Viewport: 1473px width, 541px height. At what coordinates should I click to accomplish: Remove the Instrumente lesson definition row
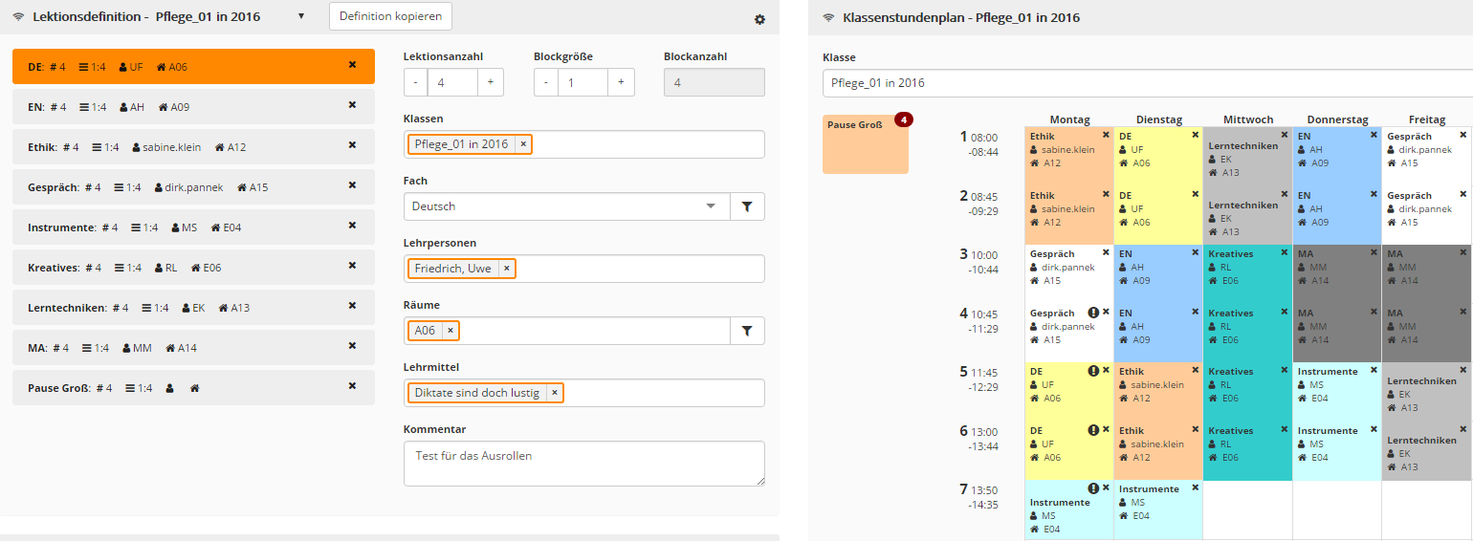click(352, 226)
